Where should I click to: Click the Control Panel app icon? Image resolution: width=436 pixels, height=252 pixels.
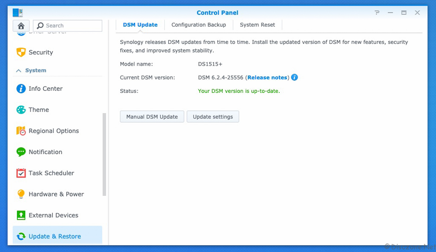coord(17,12)
